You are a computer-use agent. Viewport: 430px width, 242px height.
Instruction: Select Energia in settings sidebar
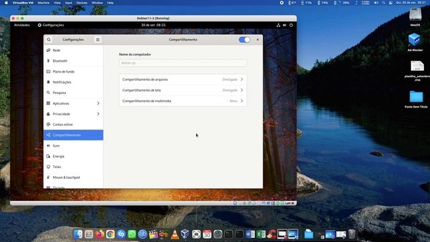[x=73, y=157]
